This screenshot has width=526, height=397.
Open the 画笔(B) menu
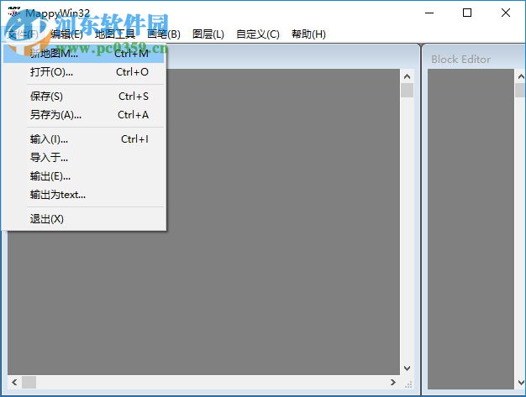pyautogui.click(x=164, y=34)
